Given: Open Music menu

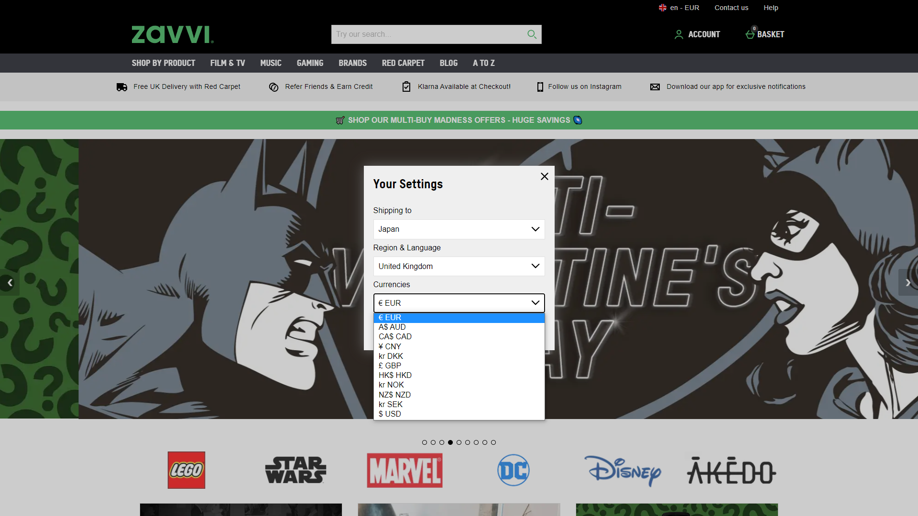Looking at the screenshot, I should (x=271, y=63).
